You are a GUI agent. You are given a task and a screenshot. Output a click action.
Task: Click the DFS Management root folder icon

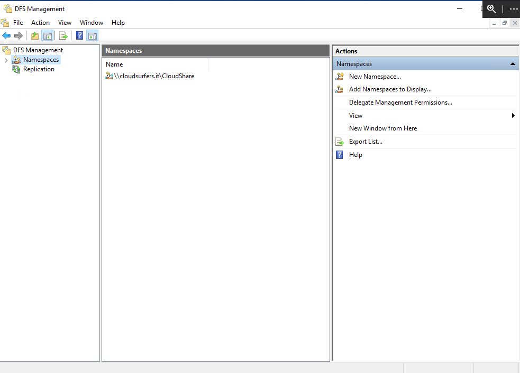pos(6,50)
